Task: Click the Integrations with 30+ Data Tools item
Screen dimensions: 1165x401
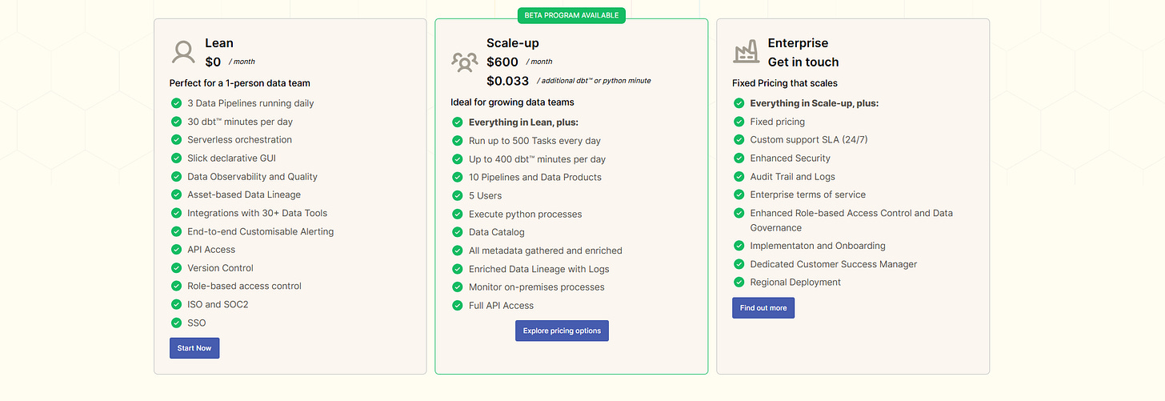Action: point(258,213)
